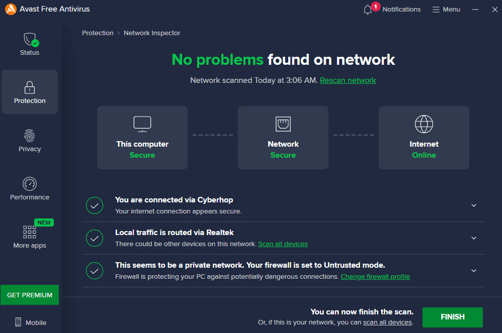This screenshot has height=333, width=502.
Task: Click the red notification count badge
Action: click(x=376, y=7)
